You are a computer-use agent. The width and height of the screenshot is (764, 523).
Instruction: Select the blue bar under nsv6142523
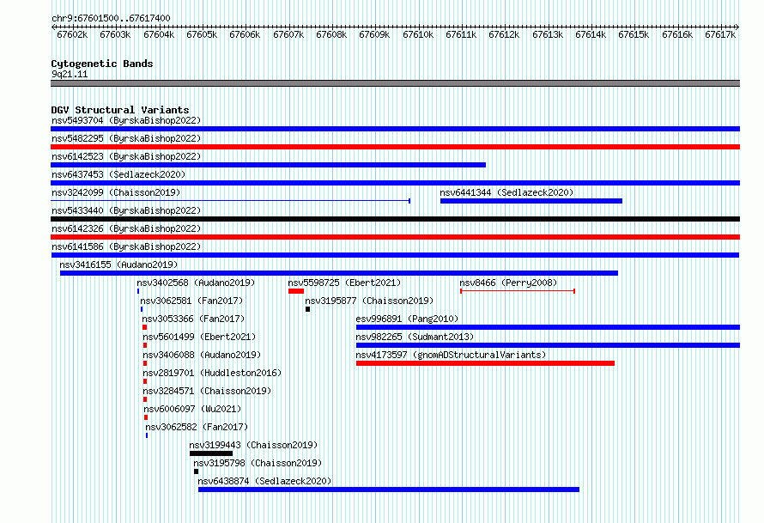click(268, 165)
